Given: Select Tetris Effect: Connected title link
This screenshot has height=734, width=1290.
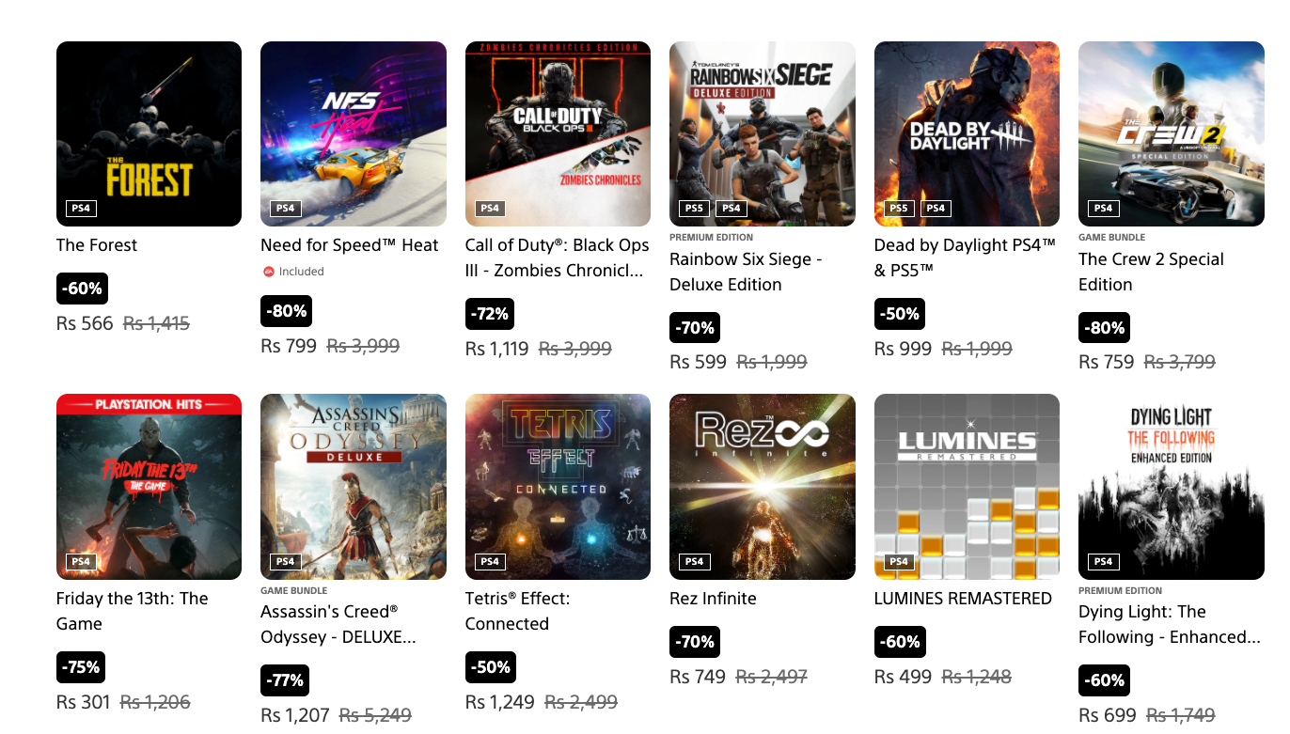Looking at the screenshot, I should [x=518, y=611].
